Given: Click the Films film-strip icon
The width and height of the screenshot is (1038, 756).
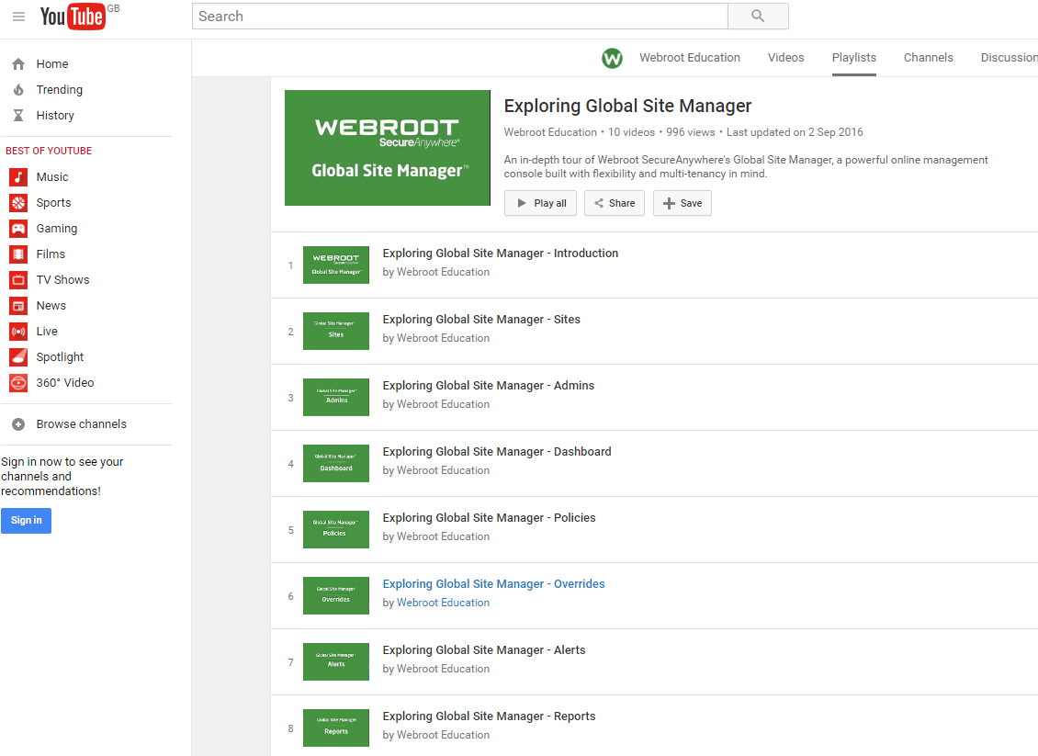Looking at the screenshot, I should click(18, 254).
